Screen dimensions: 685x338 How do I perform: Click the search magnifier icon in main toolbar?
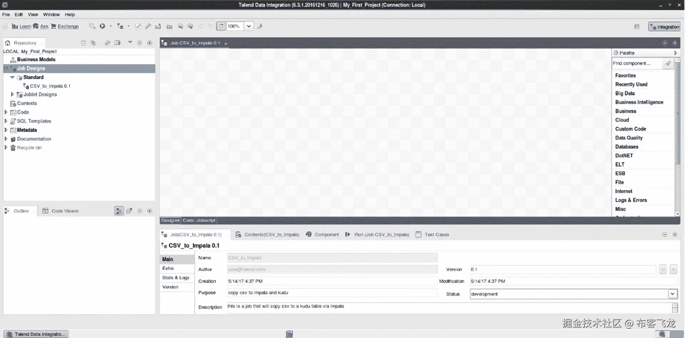pos(92,26)
